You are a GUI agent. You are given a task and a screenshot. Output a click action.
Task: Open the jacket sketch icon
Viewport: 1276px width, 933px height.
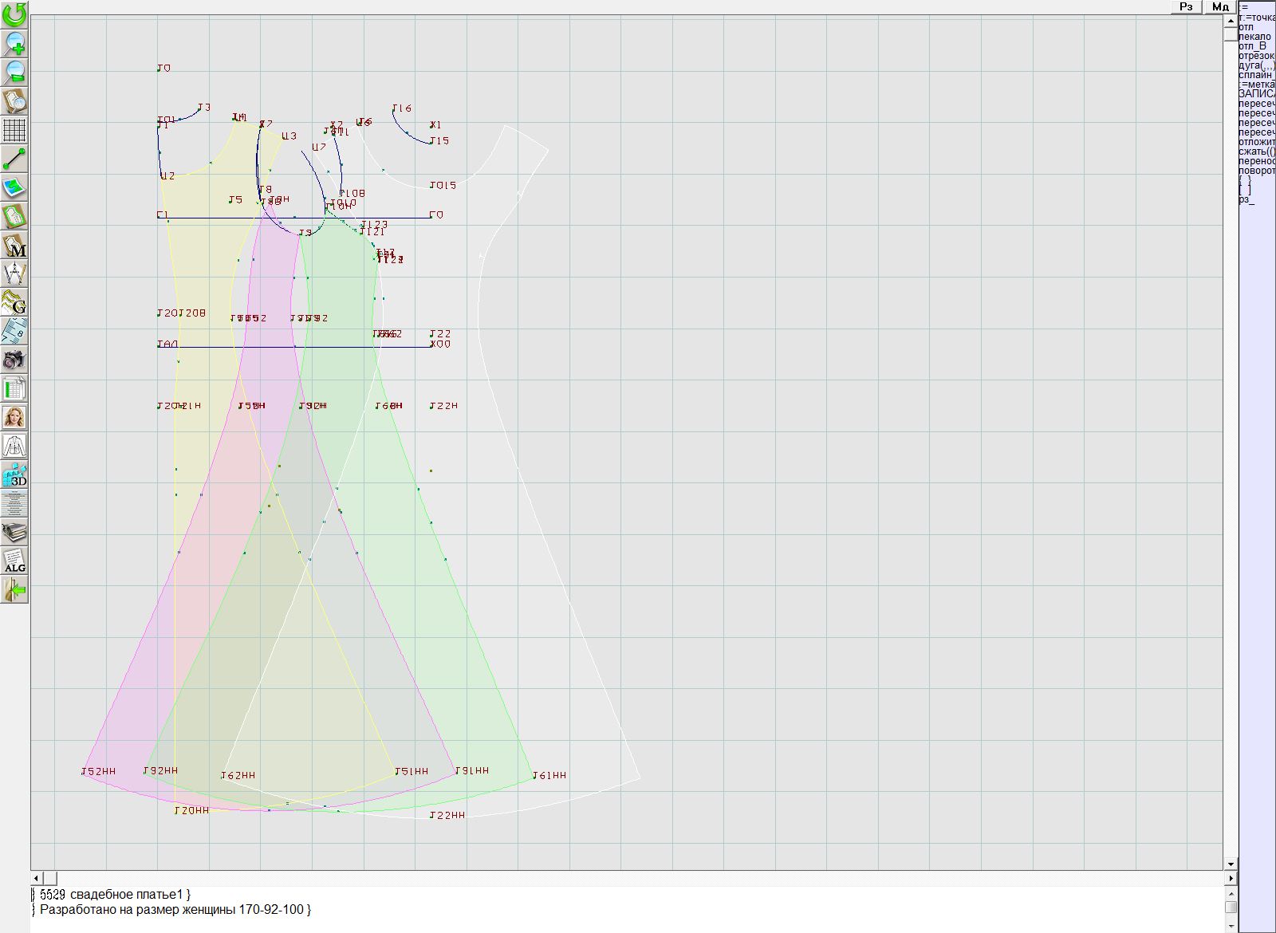[x=14, y=446]
